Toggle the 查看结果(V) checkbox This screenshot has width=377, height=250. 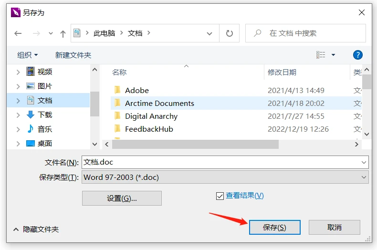pos(220,196)
